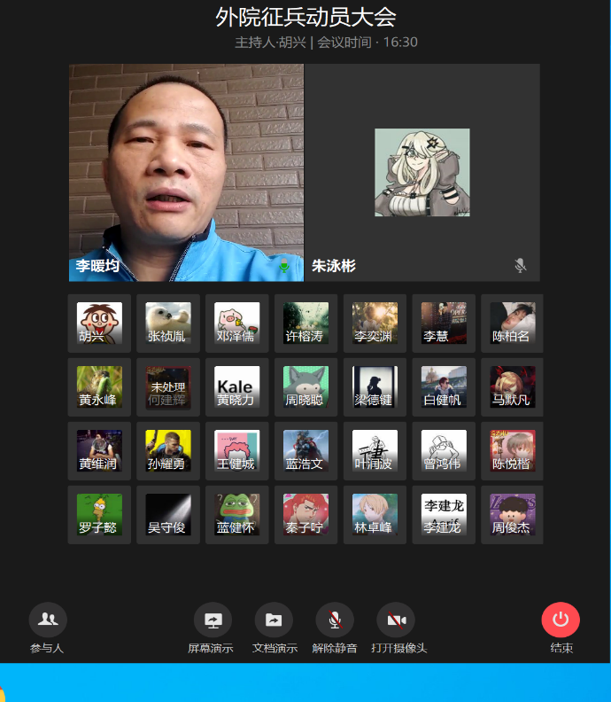Image resolution: width=611 pixels, height=702 pixels.
Task: Start 屏幕演示 screen sharing
Action: click(x=213, y=620)
